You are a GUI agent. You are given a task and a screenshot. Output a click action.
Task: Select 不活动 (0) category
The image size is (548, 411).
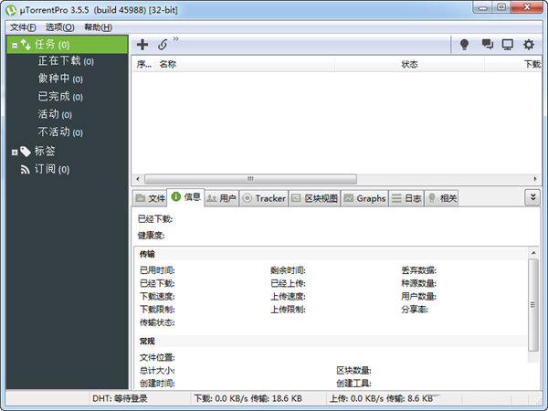point(60,132)
